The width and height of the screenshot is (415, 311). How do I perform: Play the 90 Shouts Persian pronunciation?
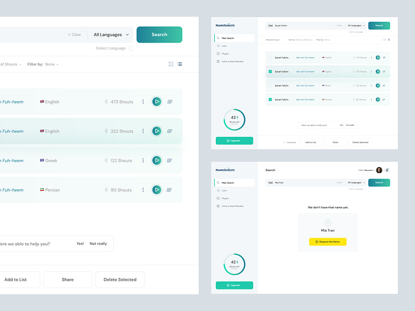point(157,190)
